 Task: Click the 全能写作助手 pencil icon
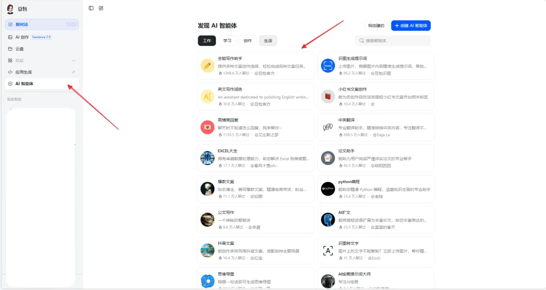coord(207,66)
